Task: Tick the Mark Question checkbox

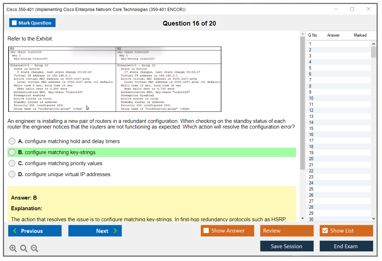Action: point(14,23)
